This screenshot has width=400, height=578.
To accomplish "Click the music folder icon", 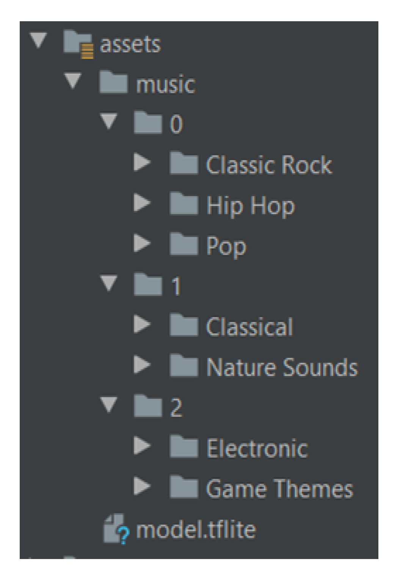I will 113,83.
